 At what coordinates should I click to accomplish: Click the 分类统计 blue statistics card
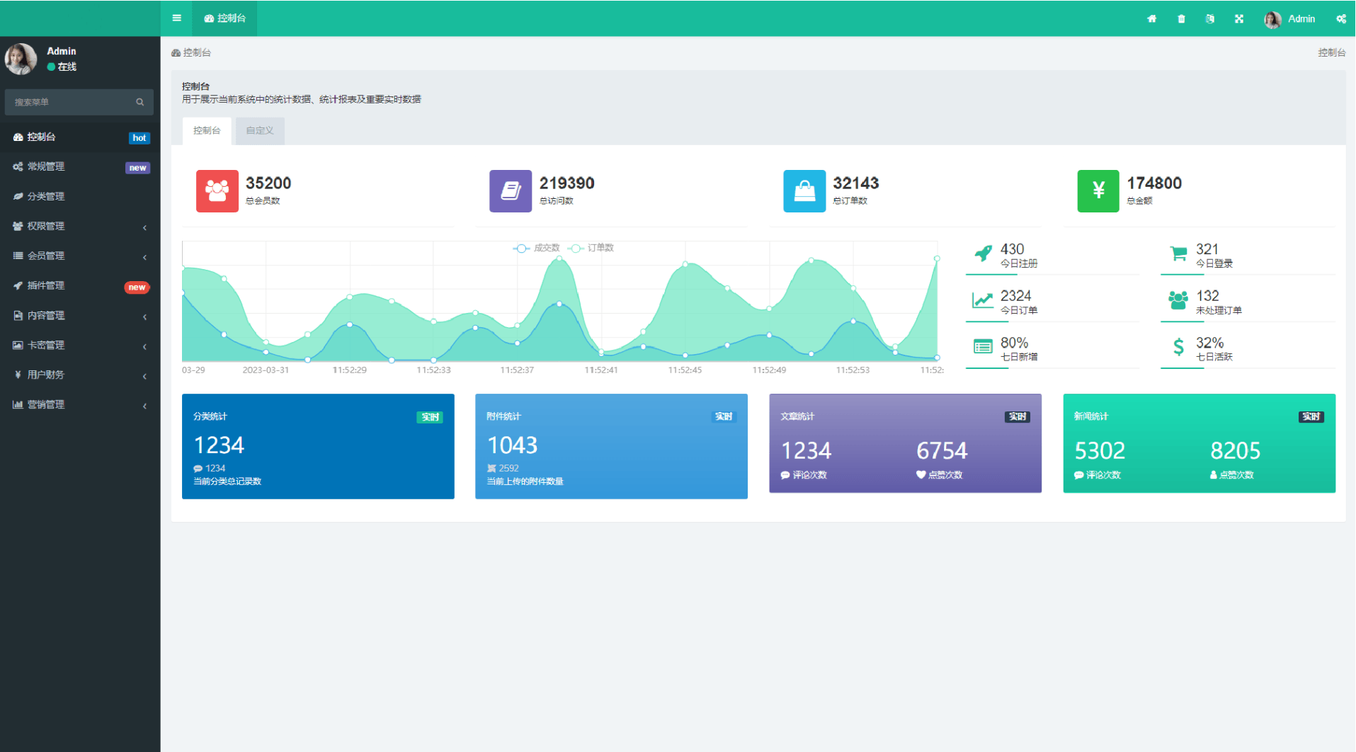pos(318,446)
